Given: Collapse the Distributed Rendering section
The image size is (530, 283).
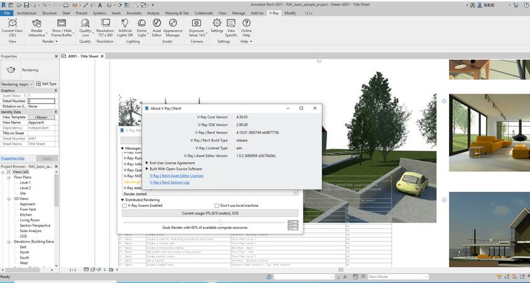Looking at the screenshot, I should point(122,200).
